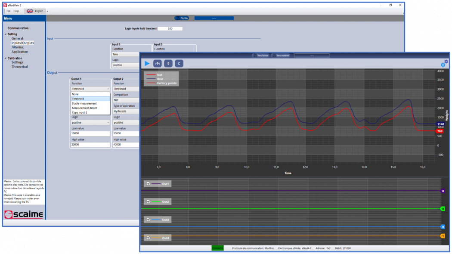
Task: Expand the language selector next to English
Action: 46,11
